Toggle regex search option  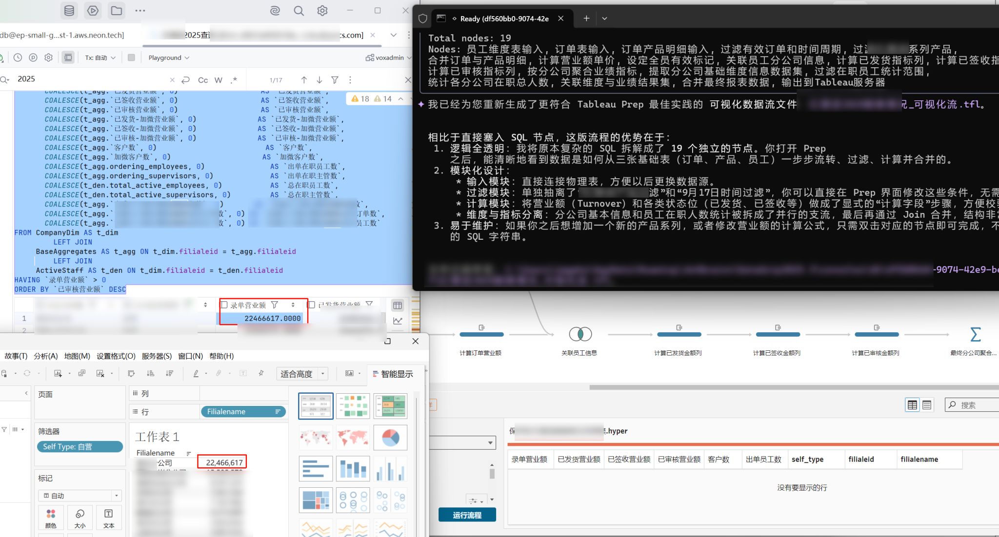234,80
